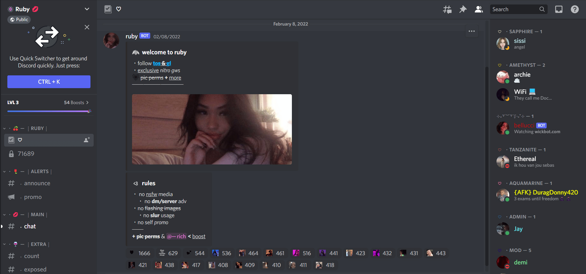Click the reaction with count 629
Viewport: 586px width, 274px height.
(168, 253)
